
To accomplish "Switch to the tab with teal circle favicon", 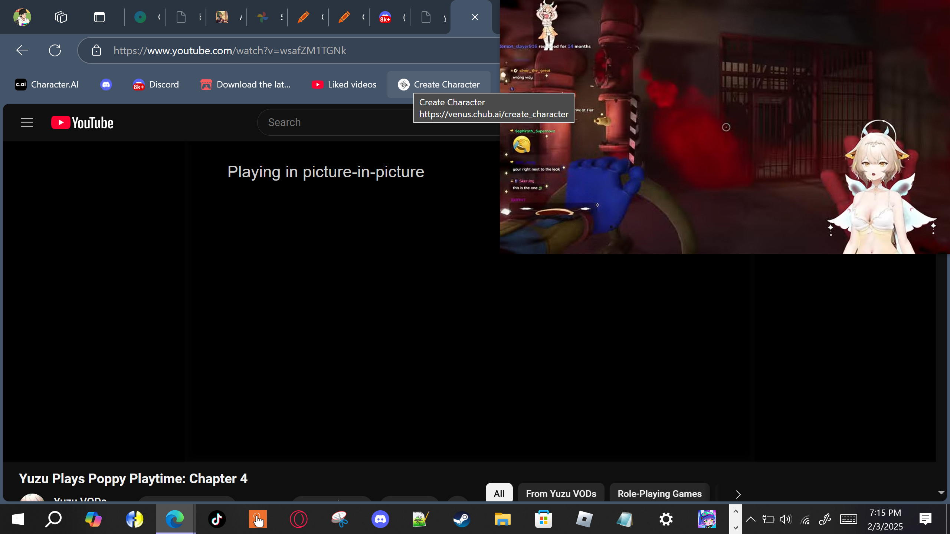I will [x=140, y=17].
